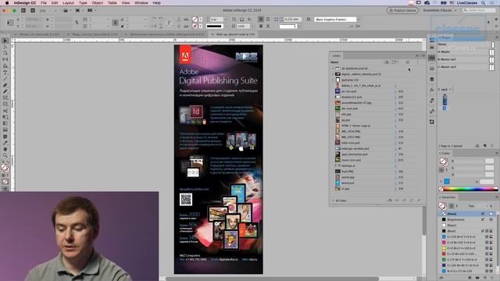The image size is (500, 281).
Task: Select the Selection tool (black arrow)
Action: [5, 41]
